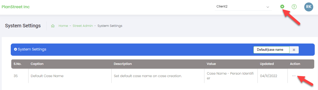This screenshot has height=90, width=318.
Task: Expand the Client2 client dropdown
Action: tap(243, 7)
